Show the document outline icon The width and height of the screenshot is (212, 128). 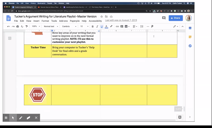click(10, 38)
